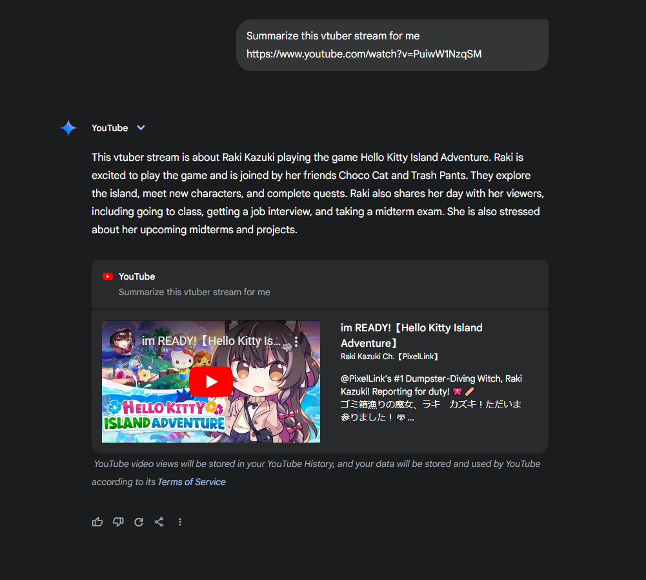Click the YouTube card header title

click(137, 276)
